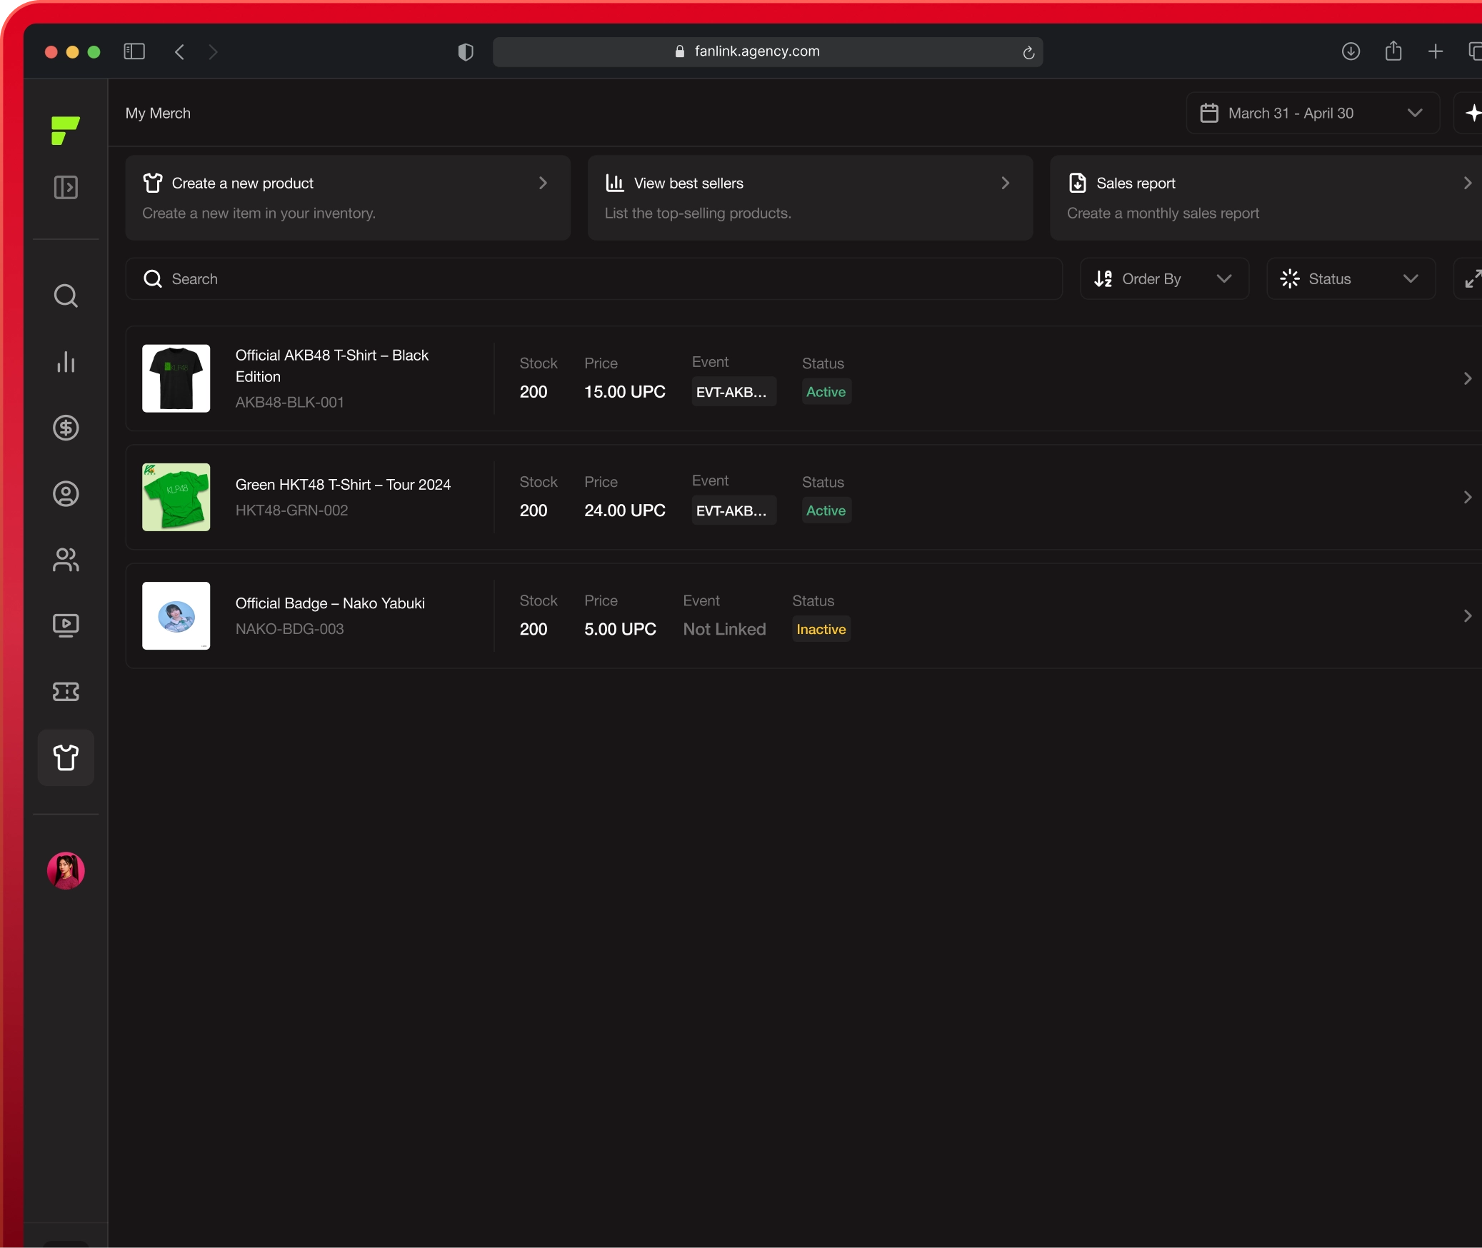Open the fans group sidebar icon
Viewport: 1482px width, 1248px height.
(x=66, y=560)
